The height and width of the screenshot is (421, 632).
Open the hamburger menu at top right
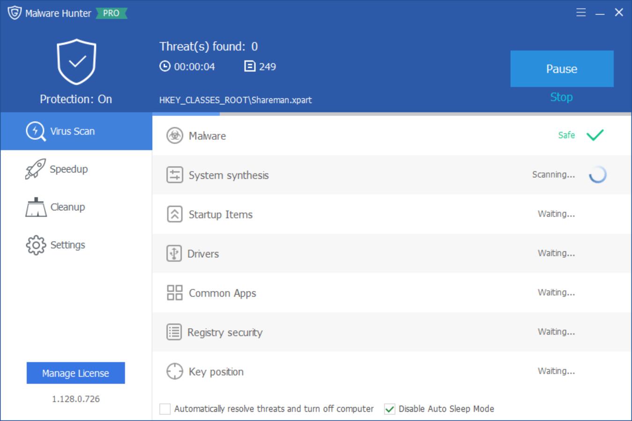581,13
